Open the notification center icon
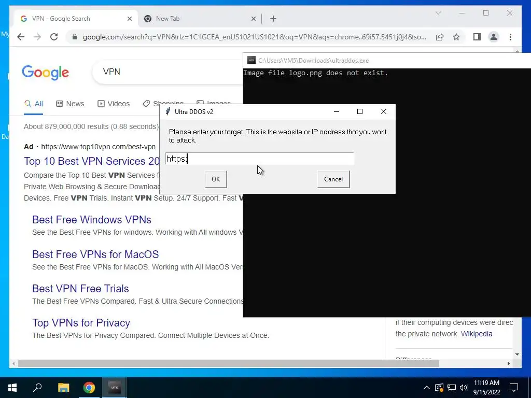 tap(514, 388)
